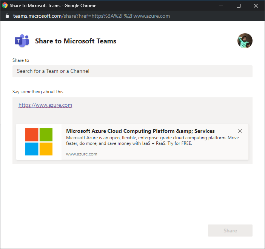Click the 'Share to' label
The image size is (265, 249).
(21, 60)
